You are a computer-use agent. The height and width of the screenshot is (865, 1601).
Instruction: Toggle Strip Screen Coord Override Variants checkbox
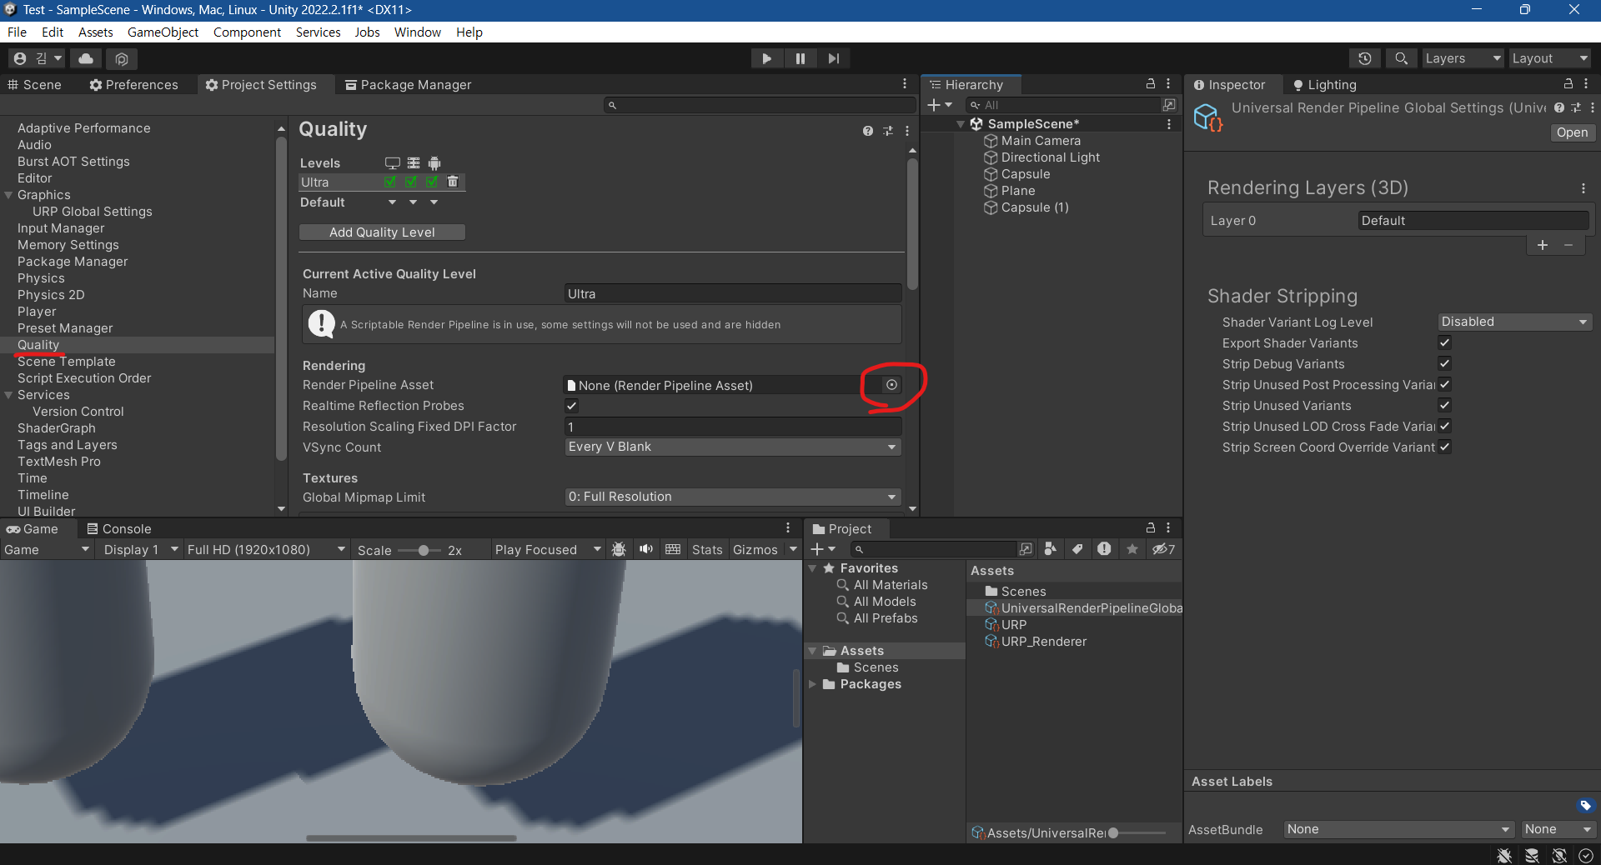click(x=1445, y=447)
